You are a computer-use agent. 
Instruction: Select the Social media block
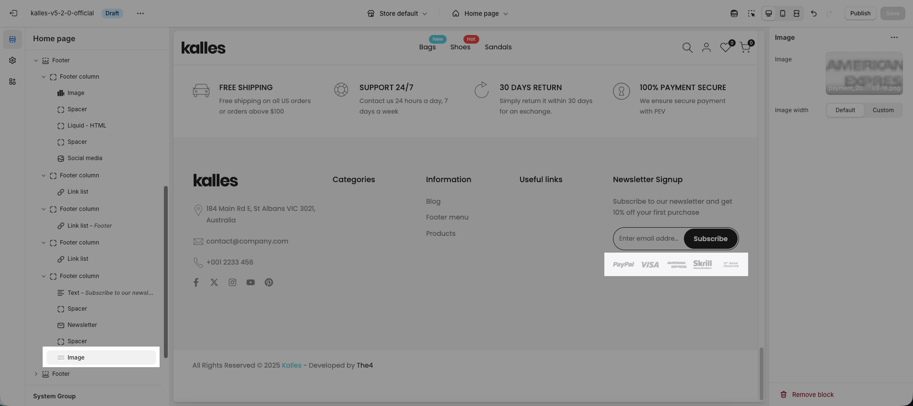coord(85,158)
